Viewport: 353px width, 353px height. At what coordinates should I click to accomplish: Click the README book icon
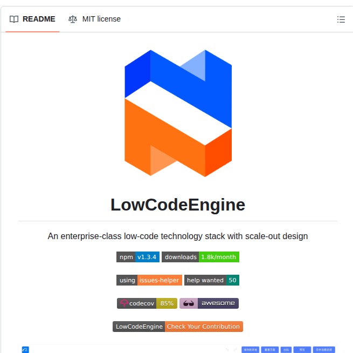pyautogui.click(x=14, y=19)
